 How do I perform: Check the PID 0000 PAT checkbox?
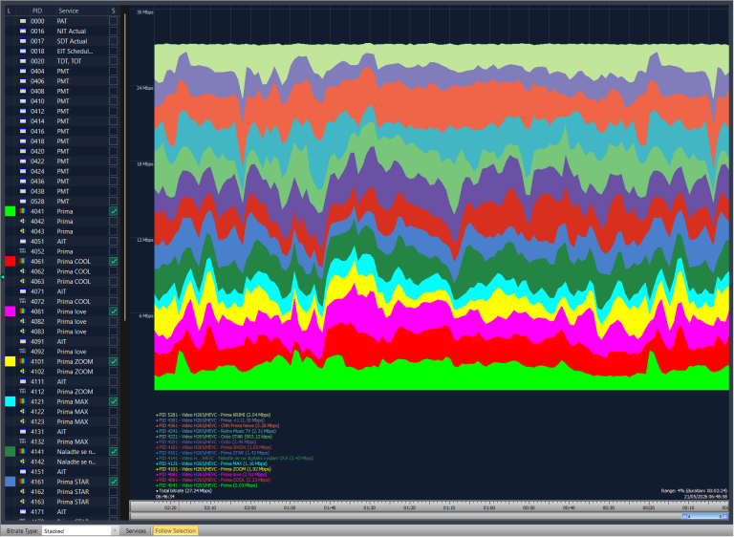(x=114, y=21)
